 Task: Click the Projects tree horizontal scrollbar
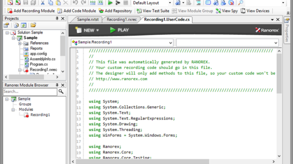pos(27,77)
